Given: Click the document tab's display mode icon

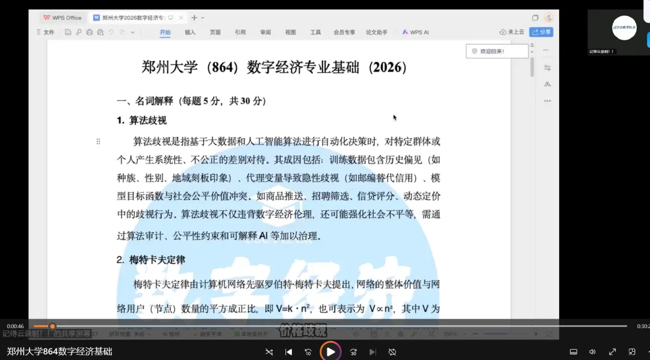Looking at the screenshot, I should (x=170, y=18).
